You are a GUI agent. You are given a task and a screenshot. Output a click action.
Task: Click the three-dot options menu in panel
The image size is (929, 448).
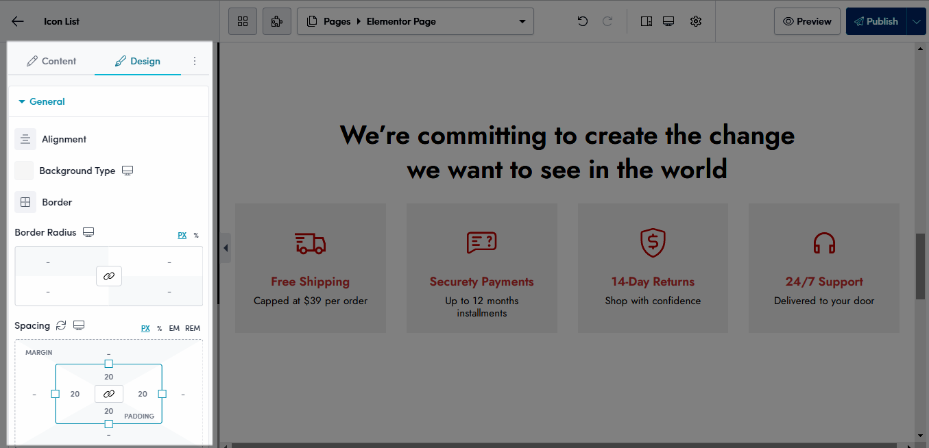195,61
